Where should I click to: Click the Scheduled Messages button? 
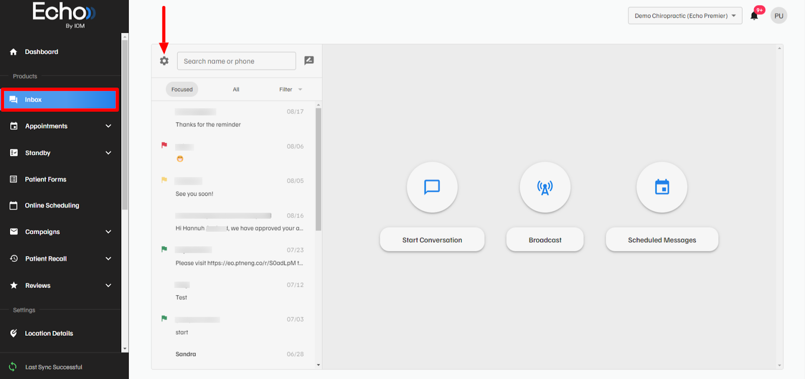click(x=662, y=240)
